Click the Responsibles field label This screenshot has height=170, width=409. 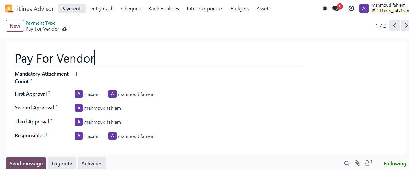point(30,136)
